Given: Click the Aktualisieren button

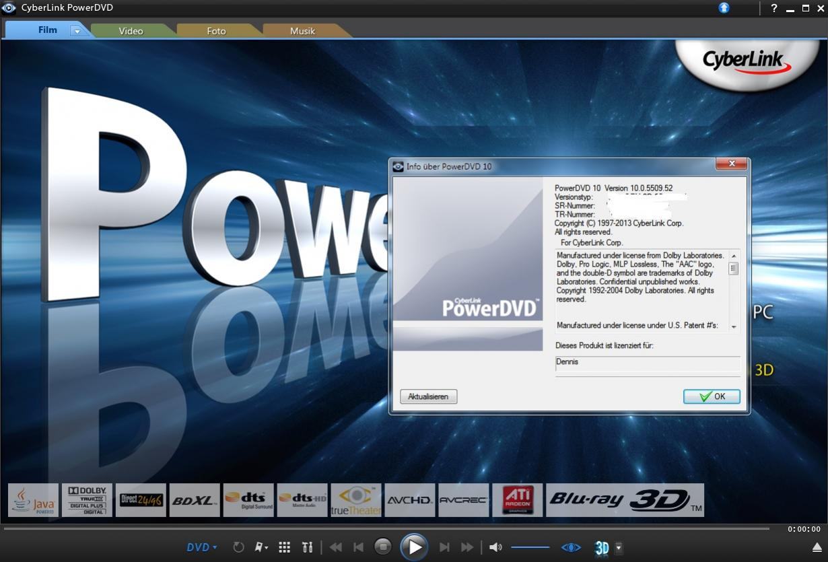Looking at the screenshot, I should 428,396.
